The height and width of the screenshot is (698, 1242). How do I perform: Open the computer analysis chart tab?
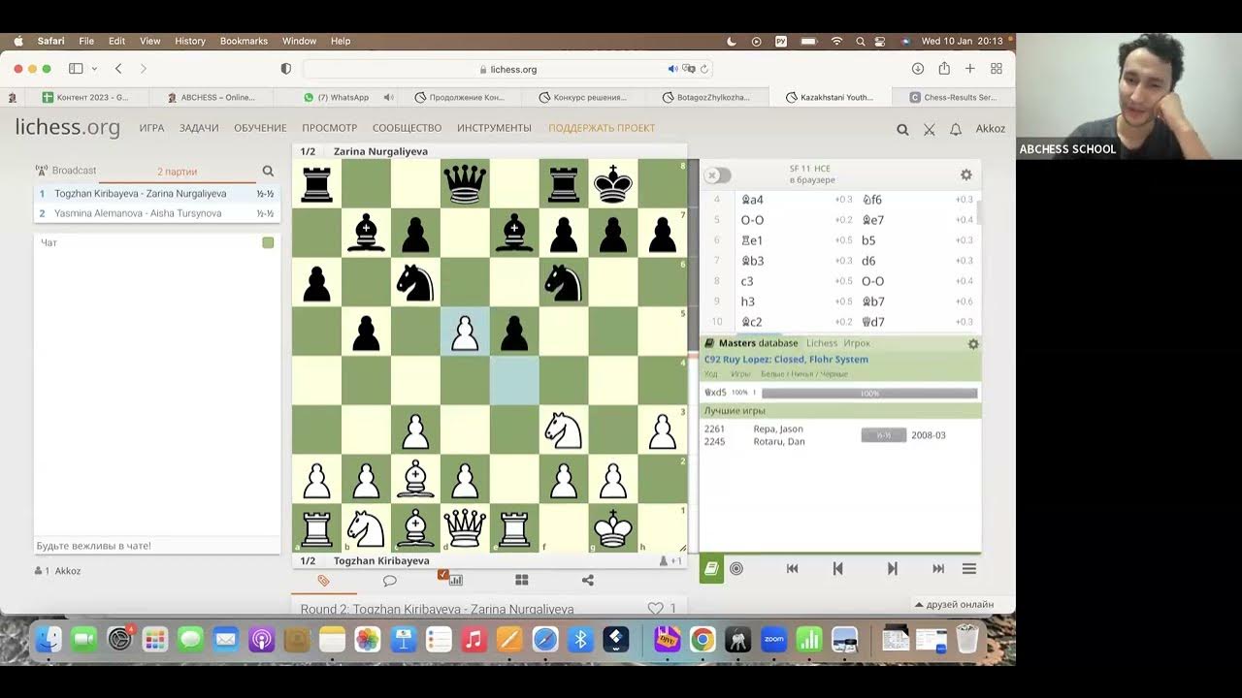click(x=455, y=581)
